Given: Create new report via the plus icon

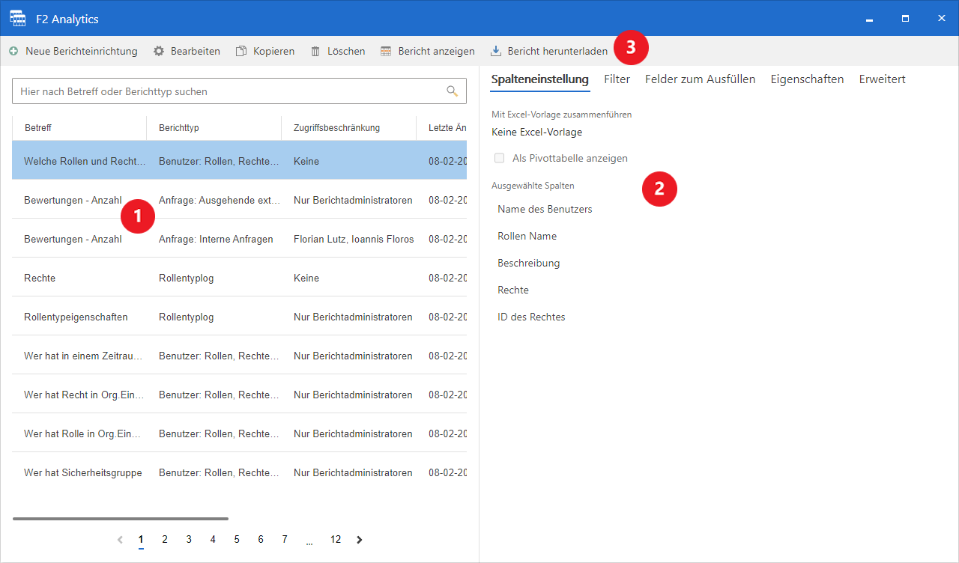Looking at the screenshot, I should point(13,51).
